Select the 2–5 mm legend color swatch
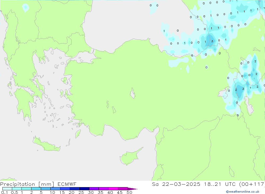Screen dimensions: 265x194 (x=36, y=189)
